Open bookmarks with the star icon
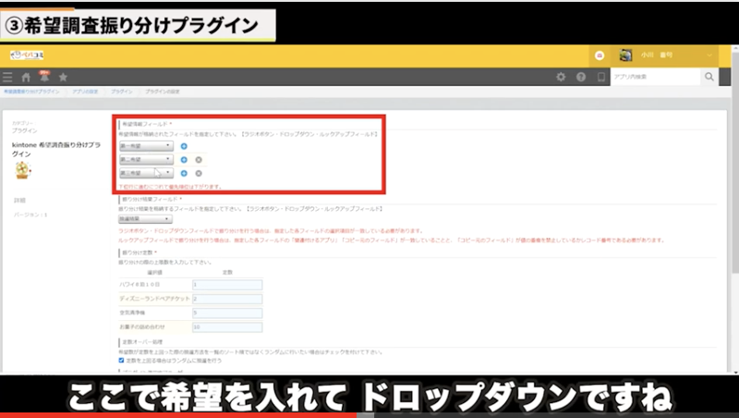The height and width of the screenshot is (418, 739). click(x=62, y=78)
